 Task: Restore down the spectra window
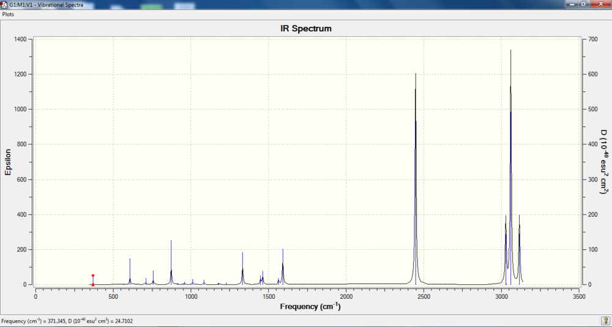(583, 4)
